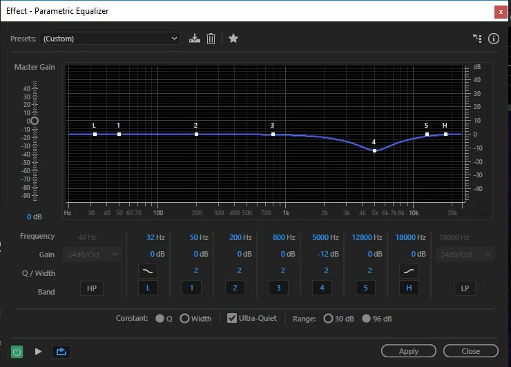The height and width of the screenshot is (367, 511).
Task: Toggle band 3 button
Action: (278, 288)
